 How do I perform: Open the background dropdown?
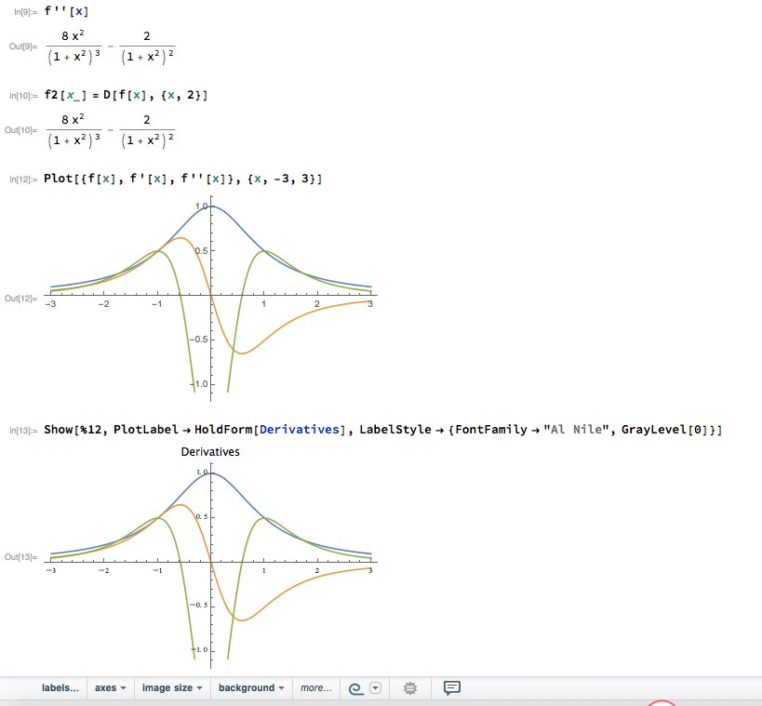(x=251, y=687)
